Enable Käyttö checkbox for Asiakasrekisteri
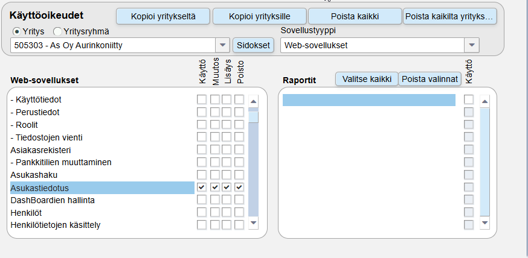Screen dimensions: 528x258 coord(202,149)
